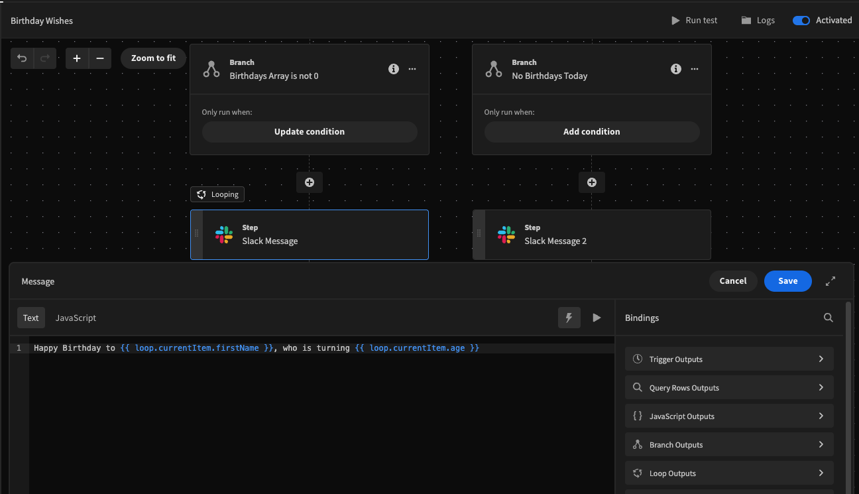859x494 pixels.
Task: Click the redo arrow icon
Action: tap(45, 58)
